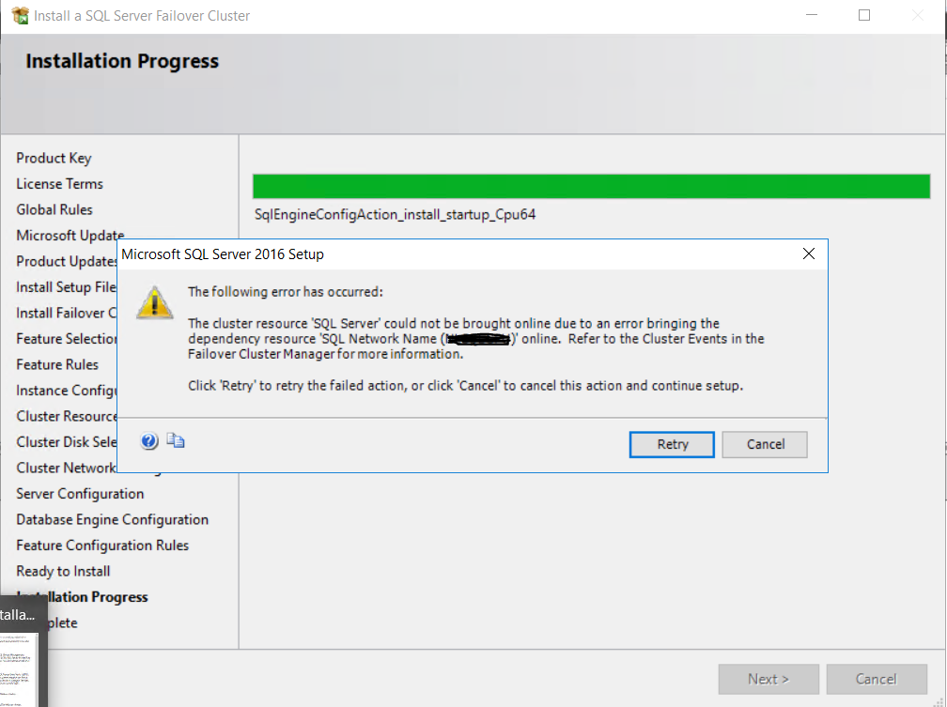
Task: Close the SQL Server 2016 Setup dialog
Action: [x=809, y=254]
